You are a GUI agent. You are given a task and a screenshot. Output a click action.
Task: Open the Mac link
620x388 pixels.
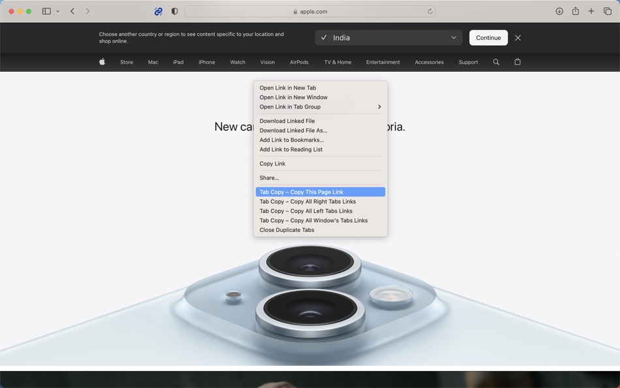[x=153, y=62]
